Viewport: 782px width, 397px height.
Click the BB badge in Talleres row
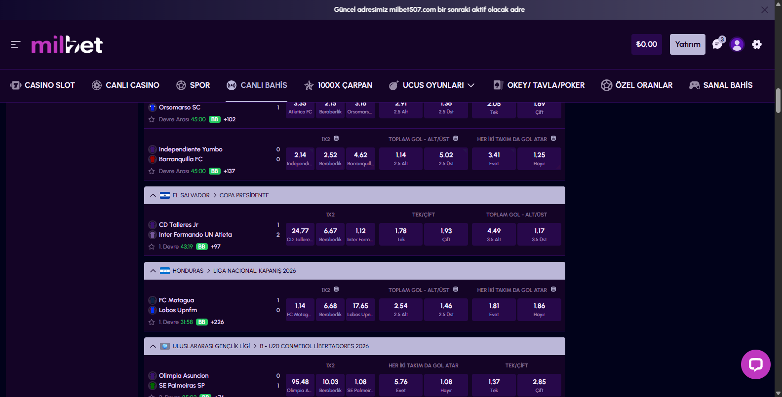tap(202, 247)
